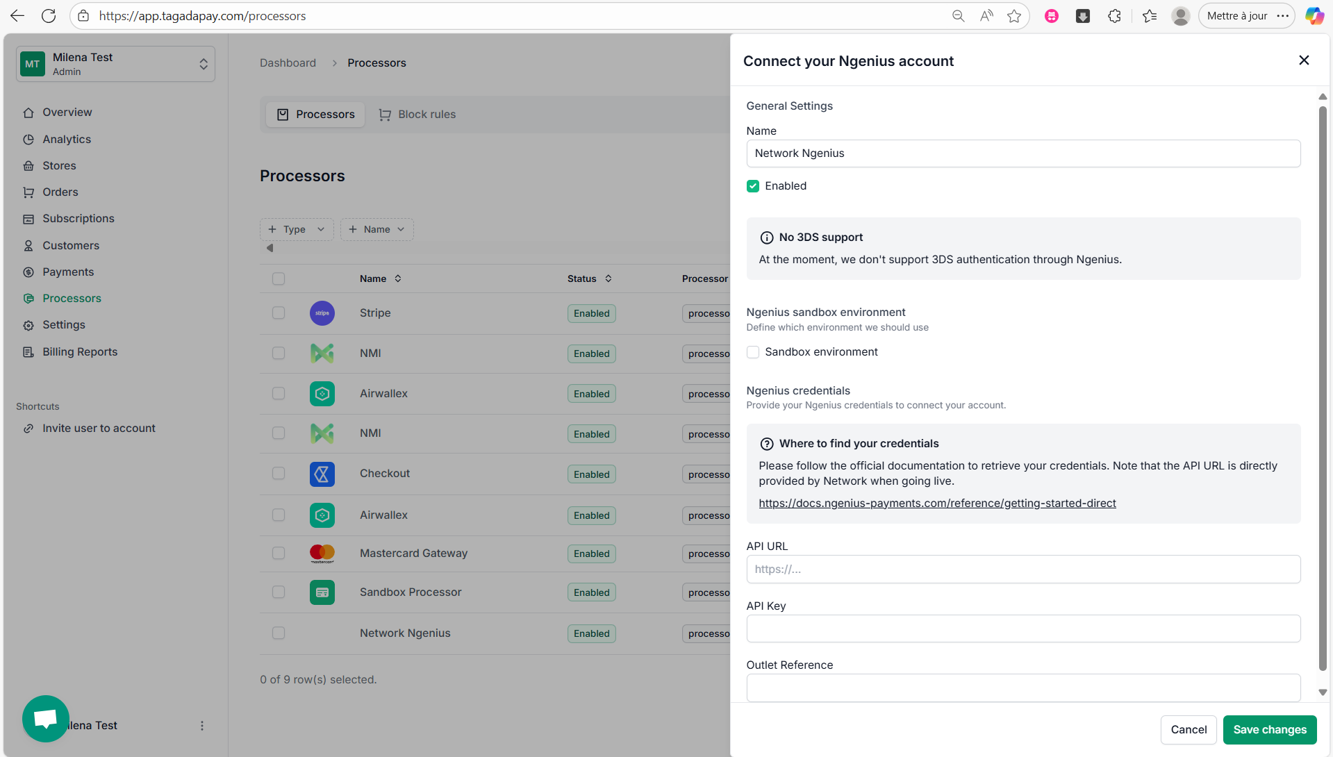Click the pink circular extension icon
The image size is (1333, 757).
tap(1052, 16)
